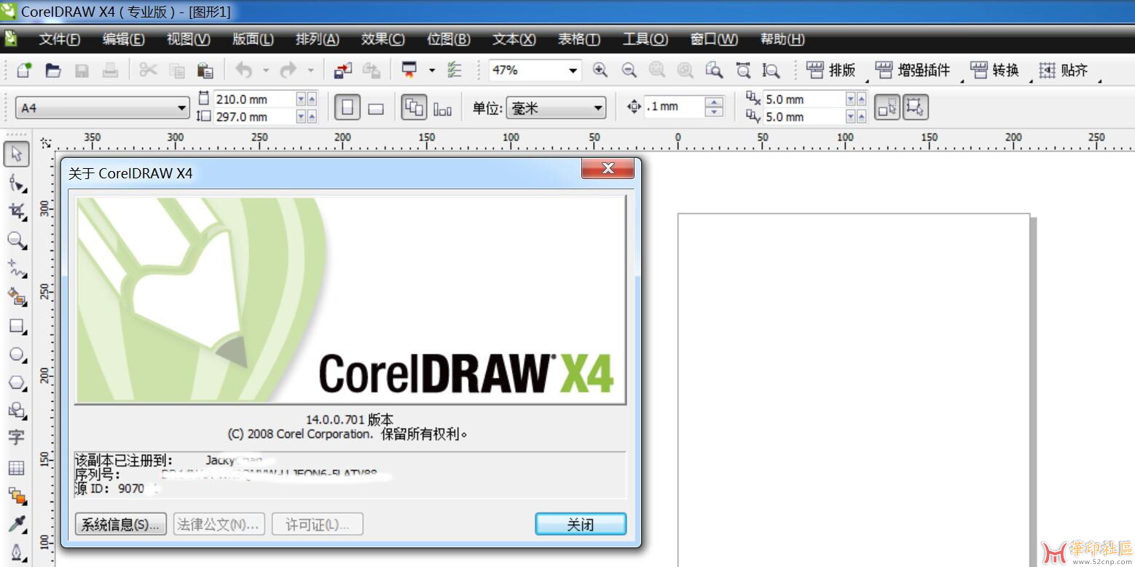Click the page height 297.0 mm field
This screenshot has height=567, width=1135.
[x=254, y=116]
